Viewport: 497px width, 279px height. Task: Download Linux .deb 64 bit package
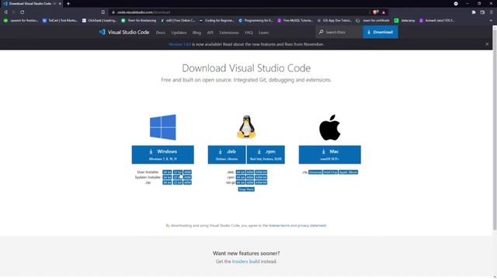tap(241, 172)
